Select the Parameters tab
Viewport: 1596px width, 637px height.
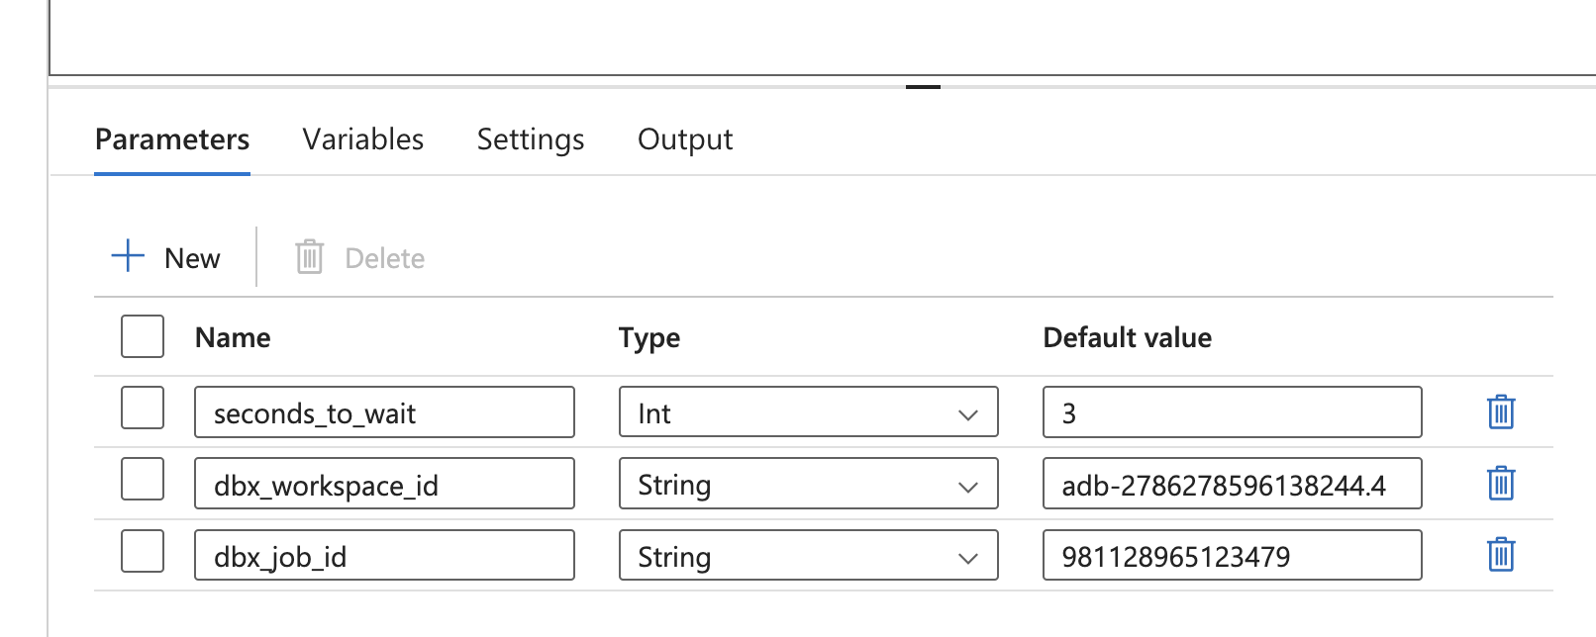point(172,139)
